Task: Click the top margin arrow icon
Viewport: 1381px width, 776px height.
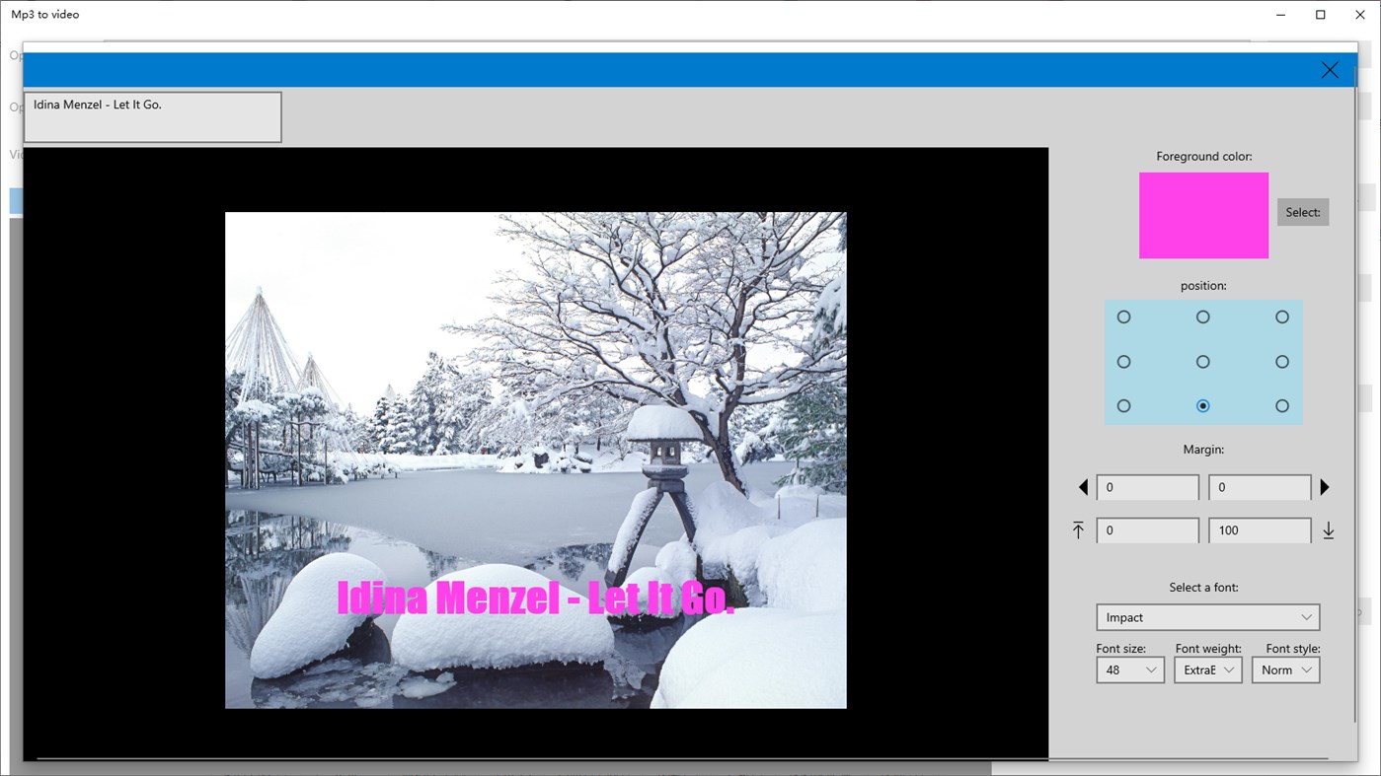Action: pos(1078,529)
